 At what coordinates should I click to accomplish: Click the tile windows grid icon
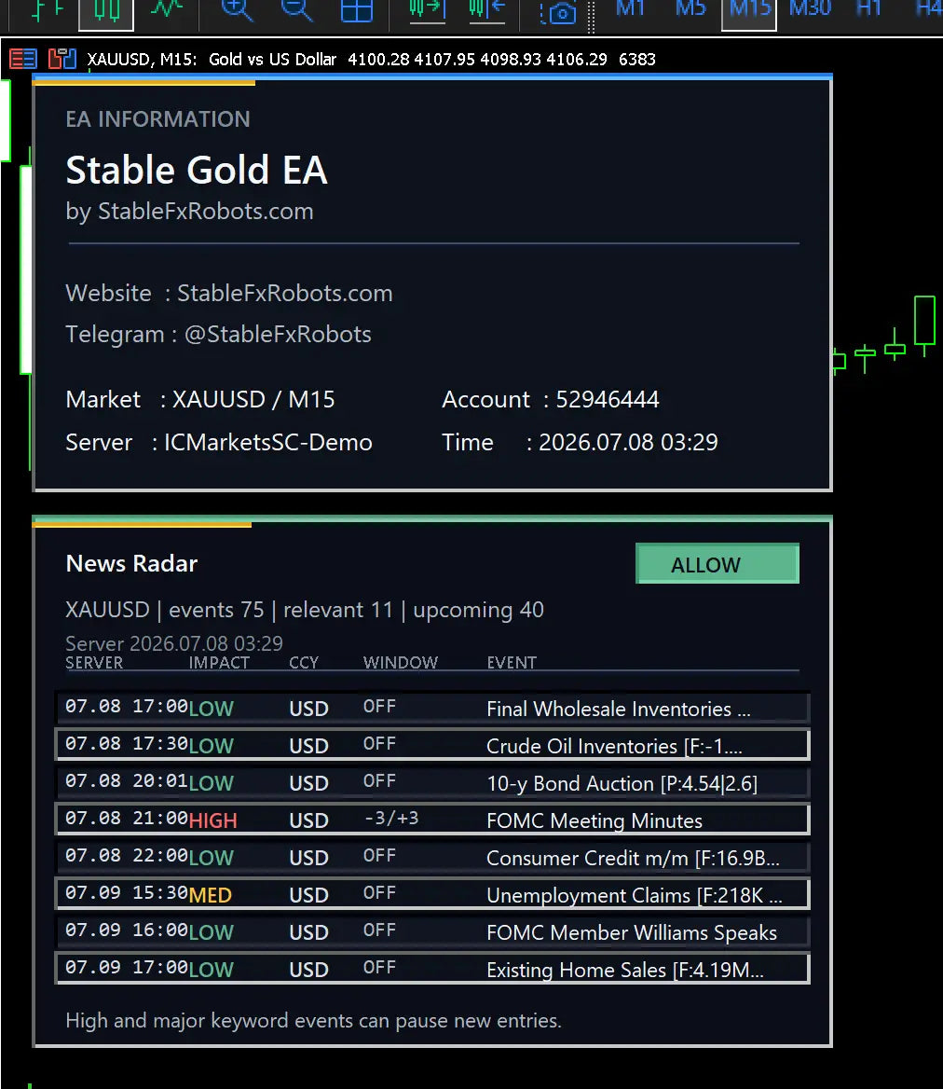pos(357,10)
